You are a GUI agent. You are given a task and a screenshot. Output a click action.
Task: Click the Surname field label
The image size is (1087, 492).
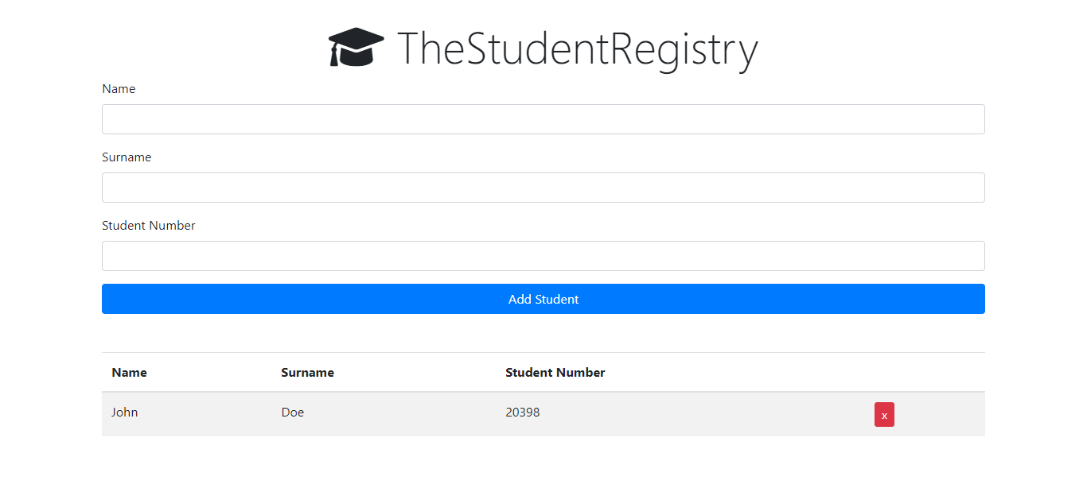pos(127,157)
